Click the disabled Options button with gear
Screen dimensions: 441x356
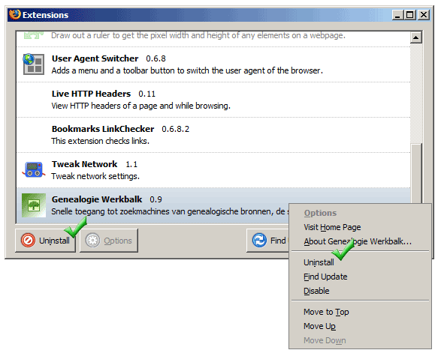(x=109, y=241)
